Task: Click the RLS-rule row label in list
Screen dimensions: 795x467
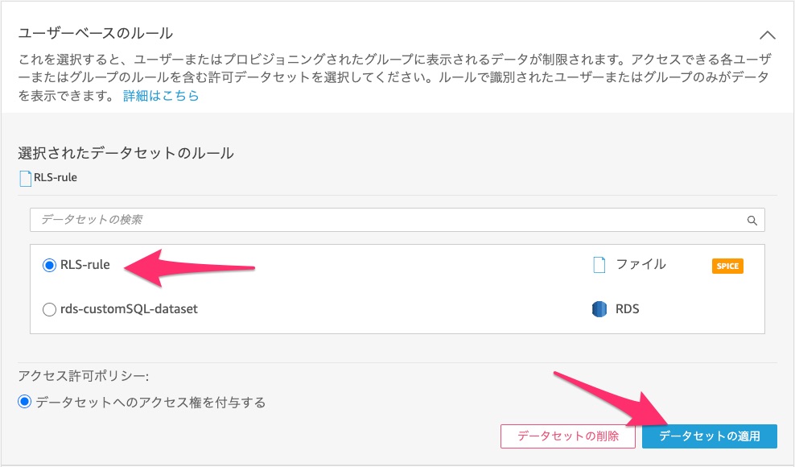Action: pos(84,264)
